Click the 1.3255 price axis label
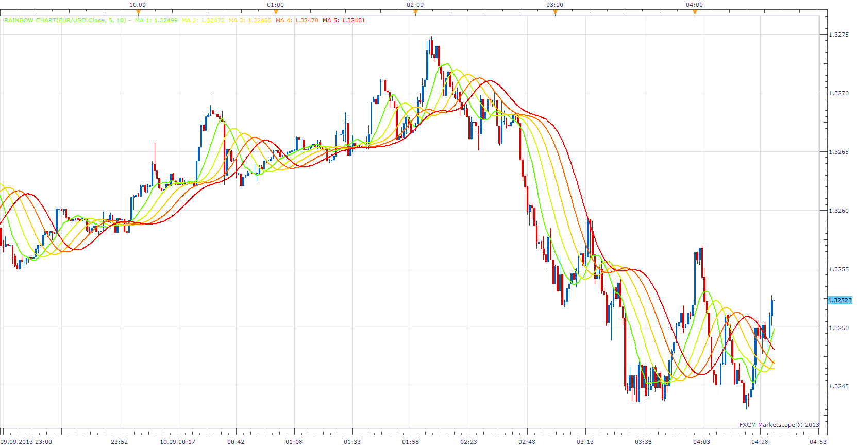Viewport: 857px width, 448px height. click(x=838, y=269)
